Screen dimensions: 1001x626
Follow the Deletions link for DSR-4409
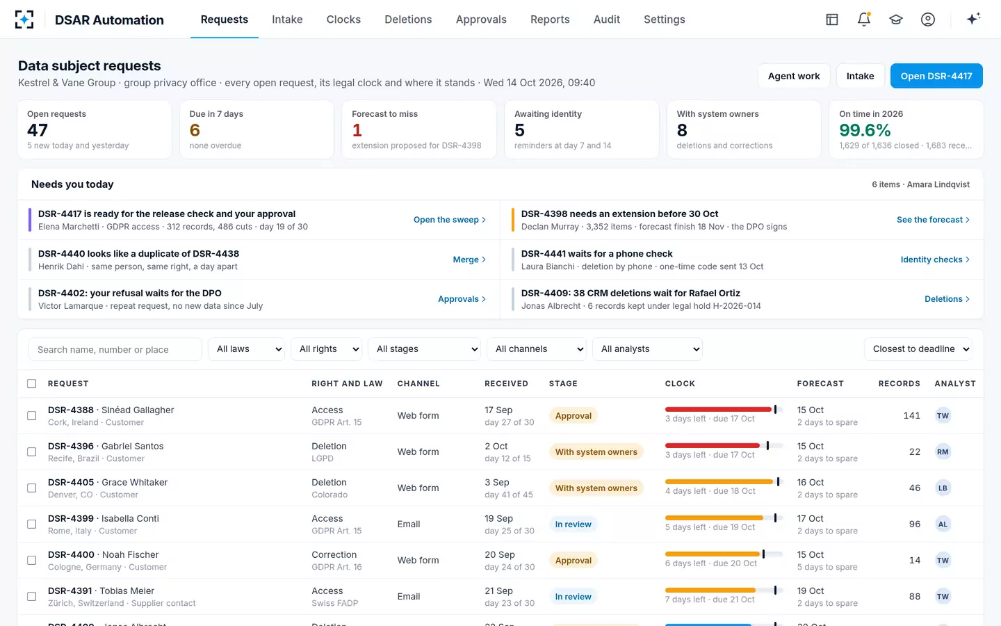[947, 299]
